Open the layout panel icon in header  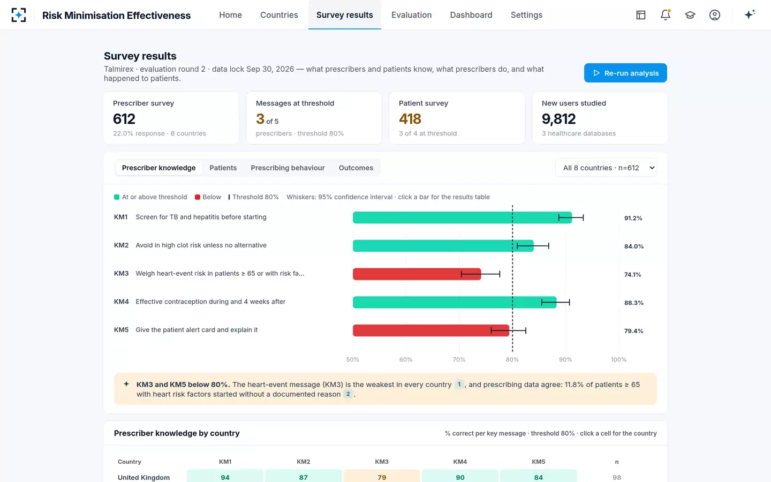pyautogui.click(x=641, y=15)
